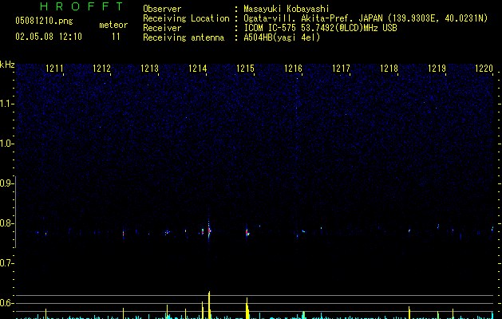The width and height of the screenshot is (502, 319).
Task: Click the Receiver label
Action: tap(162, 28)
